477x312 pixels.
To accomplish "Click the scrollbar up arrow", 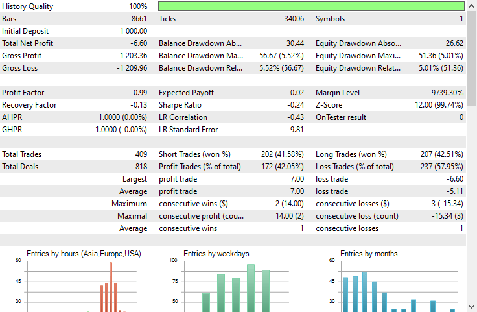I will (x=472, y=6).
